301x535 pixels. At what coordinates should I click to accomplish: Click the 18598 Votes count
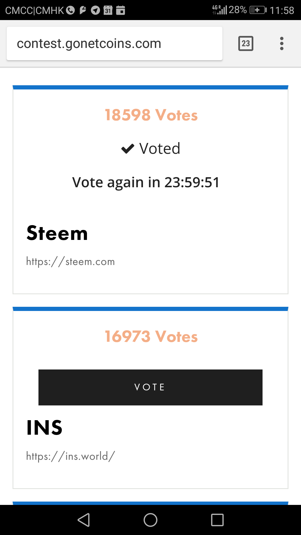pyautogui.click(x=151, y=115)
